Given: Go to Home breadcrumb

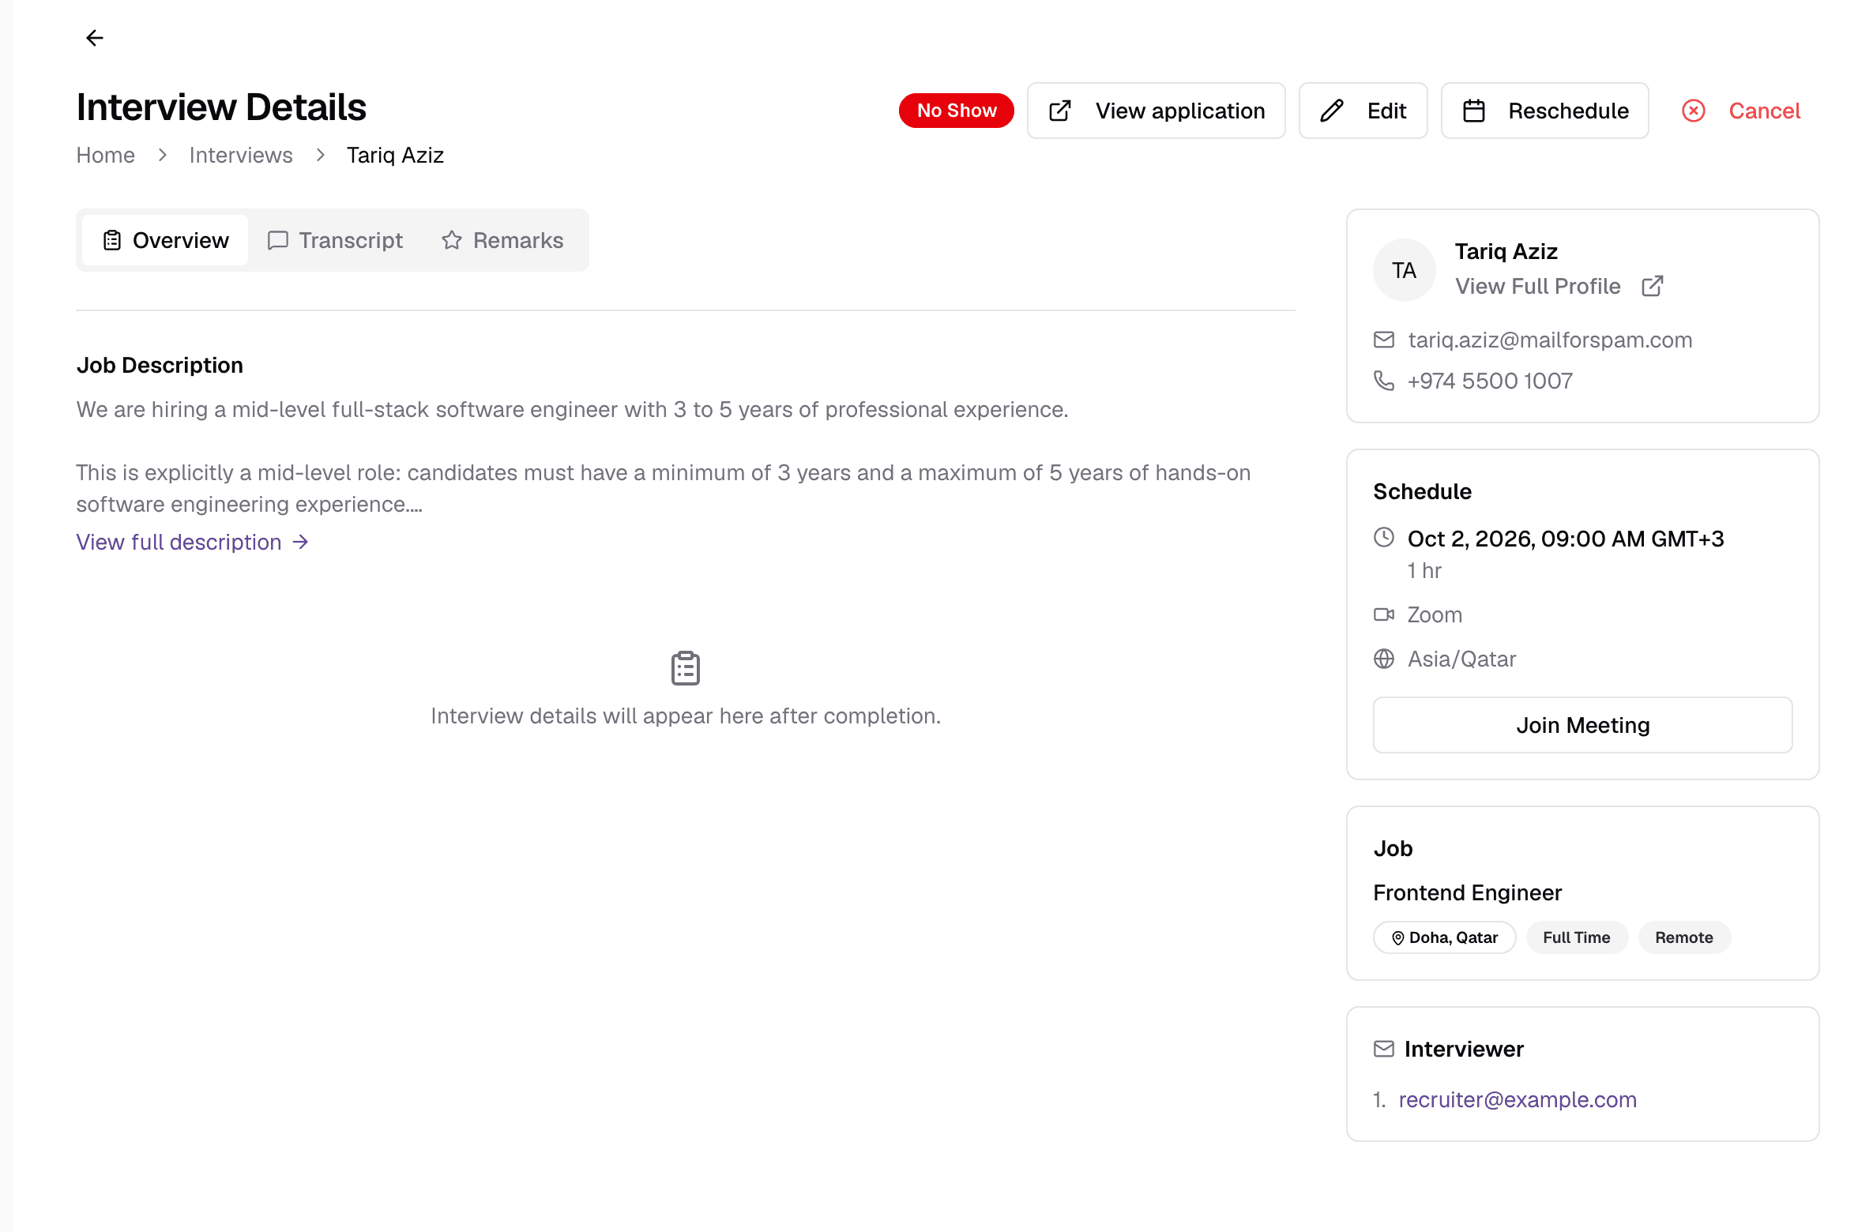Looking at the screenshot, I should 105,155.
